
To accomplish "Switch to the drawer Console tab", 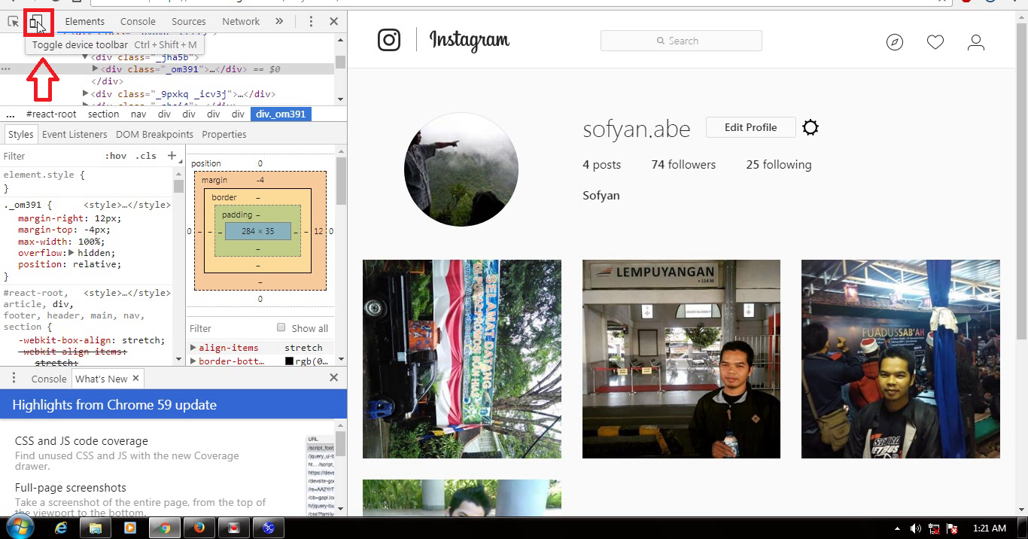I will pyautogui.click(x=49, y=379).
